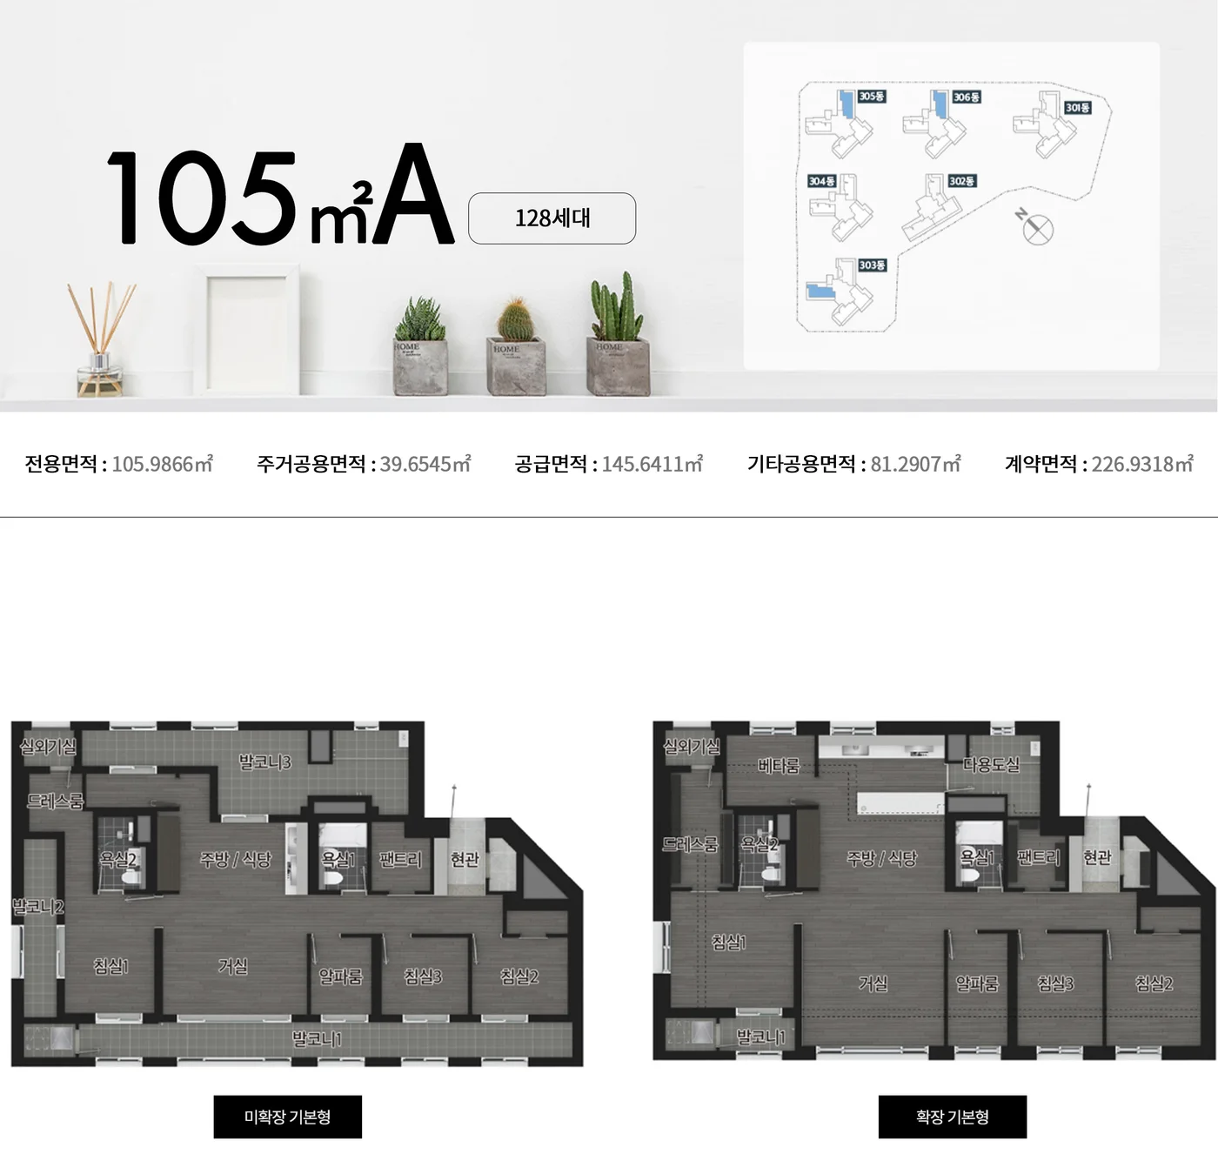The image size is (1218, 1174).
Task: Click the 계약면적 226.9318㎡ text
Action: click(1100, 464)
